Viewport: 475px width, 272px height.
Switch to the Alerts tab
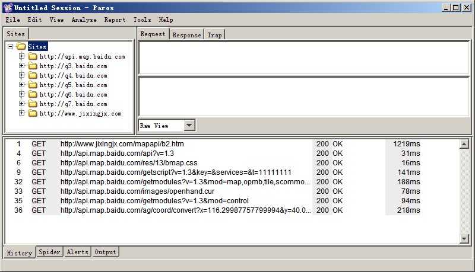[x=78, y=252]
